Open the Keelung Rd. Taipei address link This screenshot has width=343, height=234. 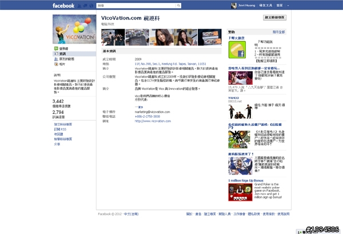(170, 64)
